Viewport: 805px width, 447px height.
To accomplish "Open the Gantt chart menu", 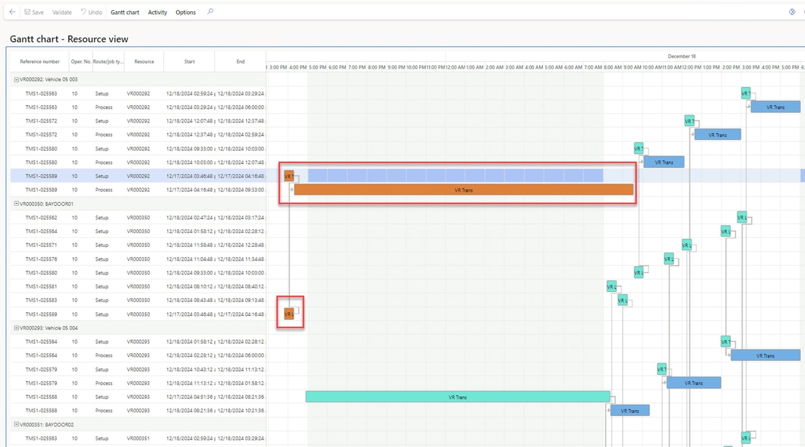I will coord(125,13).
